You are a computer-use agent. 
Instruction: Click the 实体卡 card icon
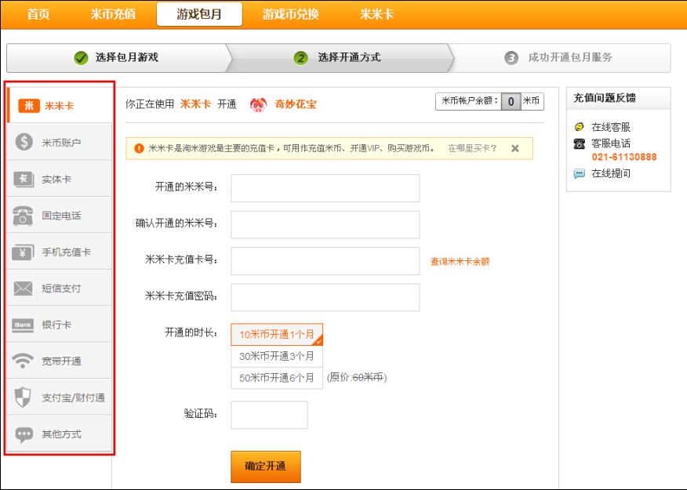pyautogui.click(x=24, y=179)
